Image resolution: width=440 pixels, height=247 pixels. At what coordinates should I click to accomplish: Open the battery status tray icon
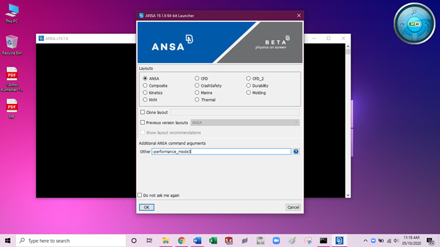click(381, 241)
